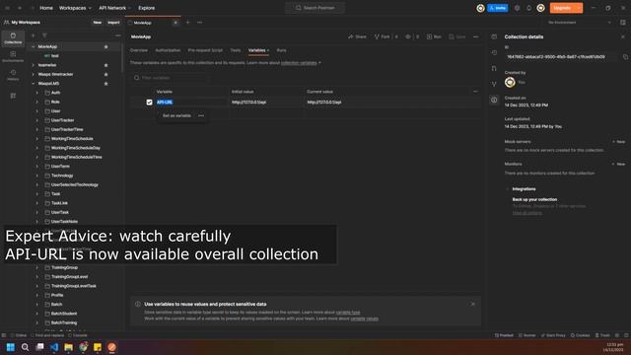Open File Explorer from the taskbar
This screenshot has height=355, width=631.
pos(68,347)
